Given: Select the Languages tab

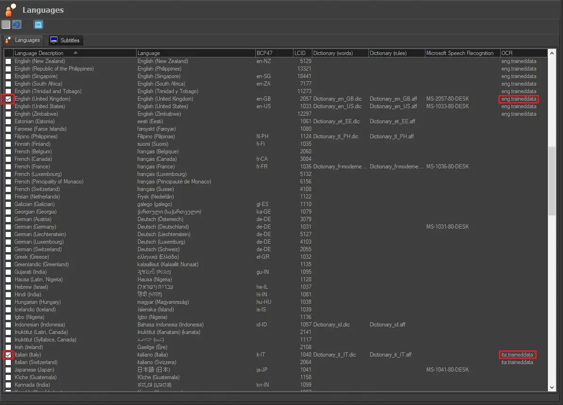Looking at the screenshot, I should pos(24,40).
